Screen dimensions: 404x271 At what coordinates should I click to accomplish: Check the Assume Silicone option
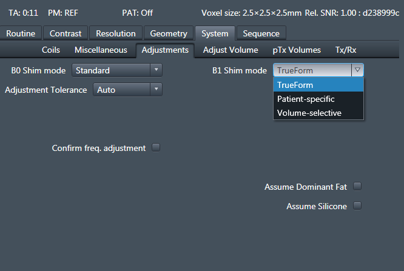tap(357, 206)
